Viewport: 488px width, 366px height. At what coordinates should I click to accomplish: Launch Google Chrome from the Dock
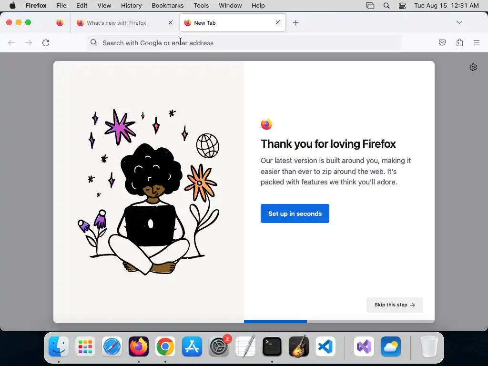tap(165, 346)
